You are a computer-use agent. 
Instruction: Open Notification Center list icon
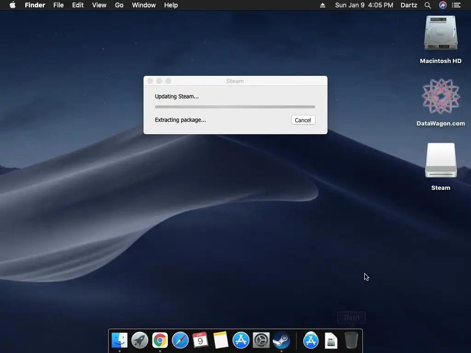click(456, 5)
